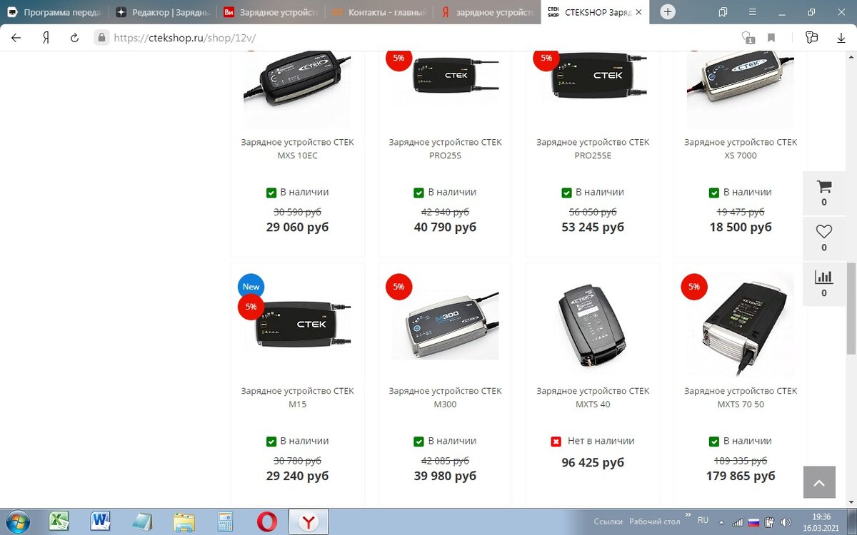Open the Windows Start button
Image resolution: width=857 pixels, height=535 pixels.
17,521
